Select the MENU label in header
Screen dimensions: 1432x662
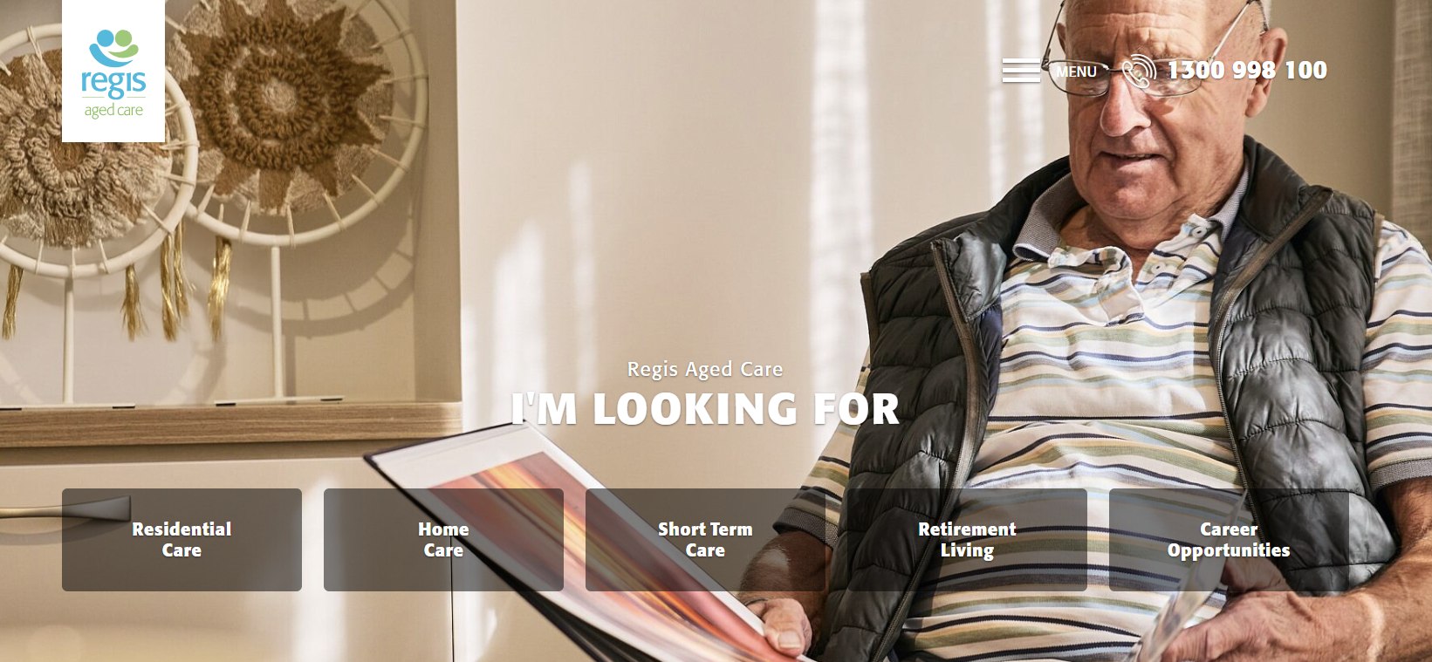(1076, 72)
